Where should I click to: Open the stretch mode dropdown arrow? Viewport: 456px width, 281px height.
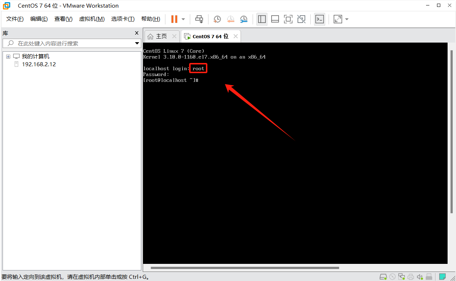coord(347,19)
